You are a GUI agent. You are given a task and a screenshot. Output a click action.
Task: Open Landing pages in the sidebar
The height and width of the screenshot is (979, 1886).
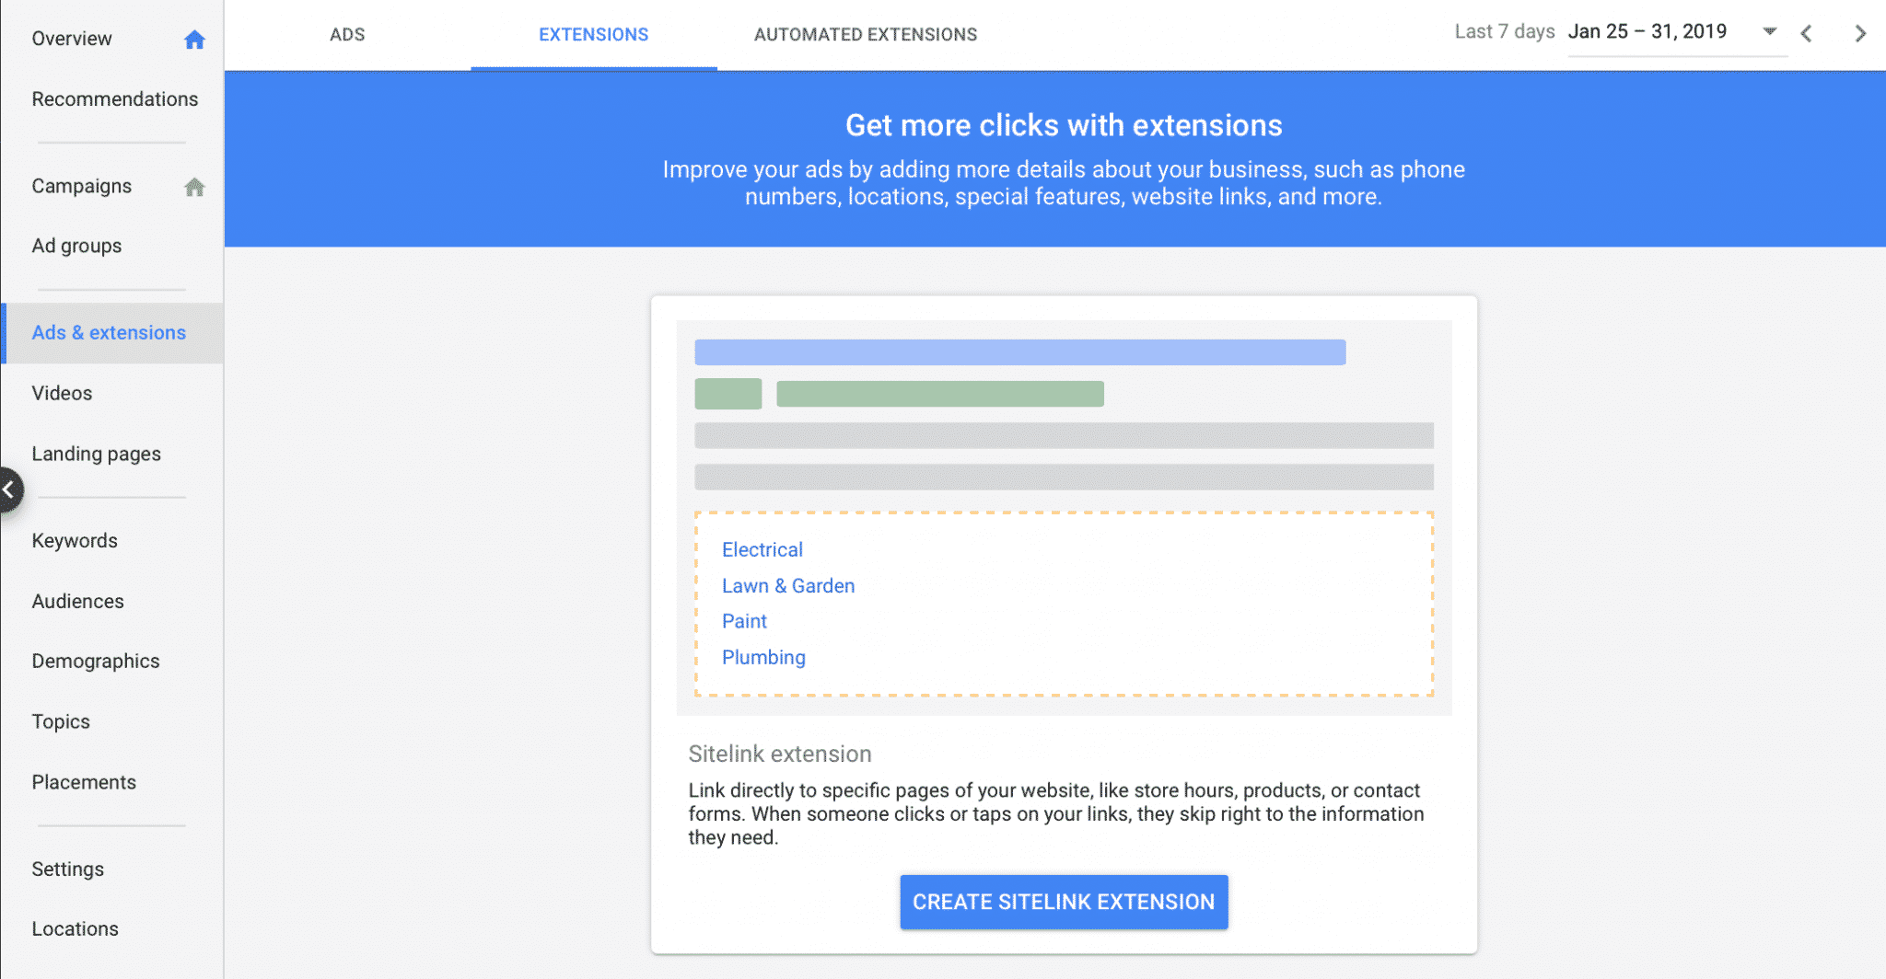[97, 454]
